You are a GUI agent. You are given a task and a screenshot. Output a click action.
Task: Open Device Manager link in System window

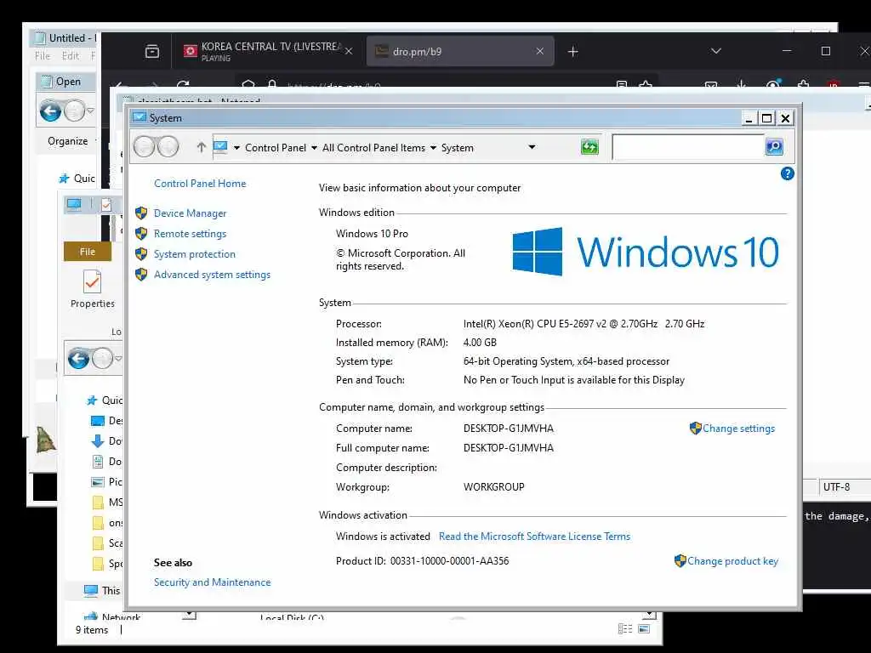tap(190, 213)
